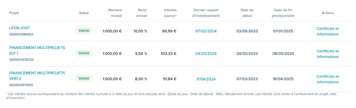Image resolution: width=356 pixels, height=108 pixels.
Task: Click the Intérêts courus column header
Action: [x=170, y=13]
